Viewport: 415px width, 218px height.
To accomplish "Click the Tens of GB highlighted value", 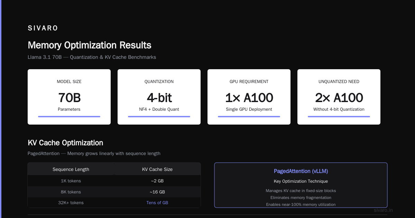I will (157, 203).
